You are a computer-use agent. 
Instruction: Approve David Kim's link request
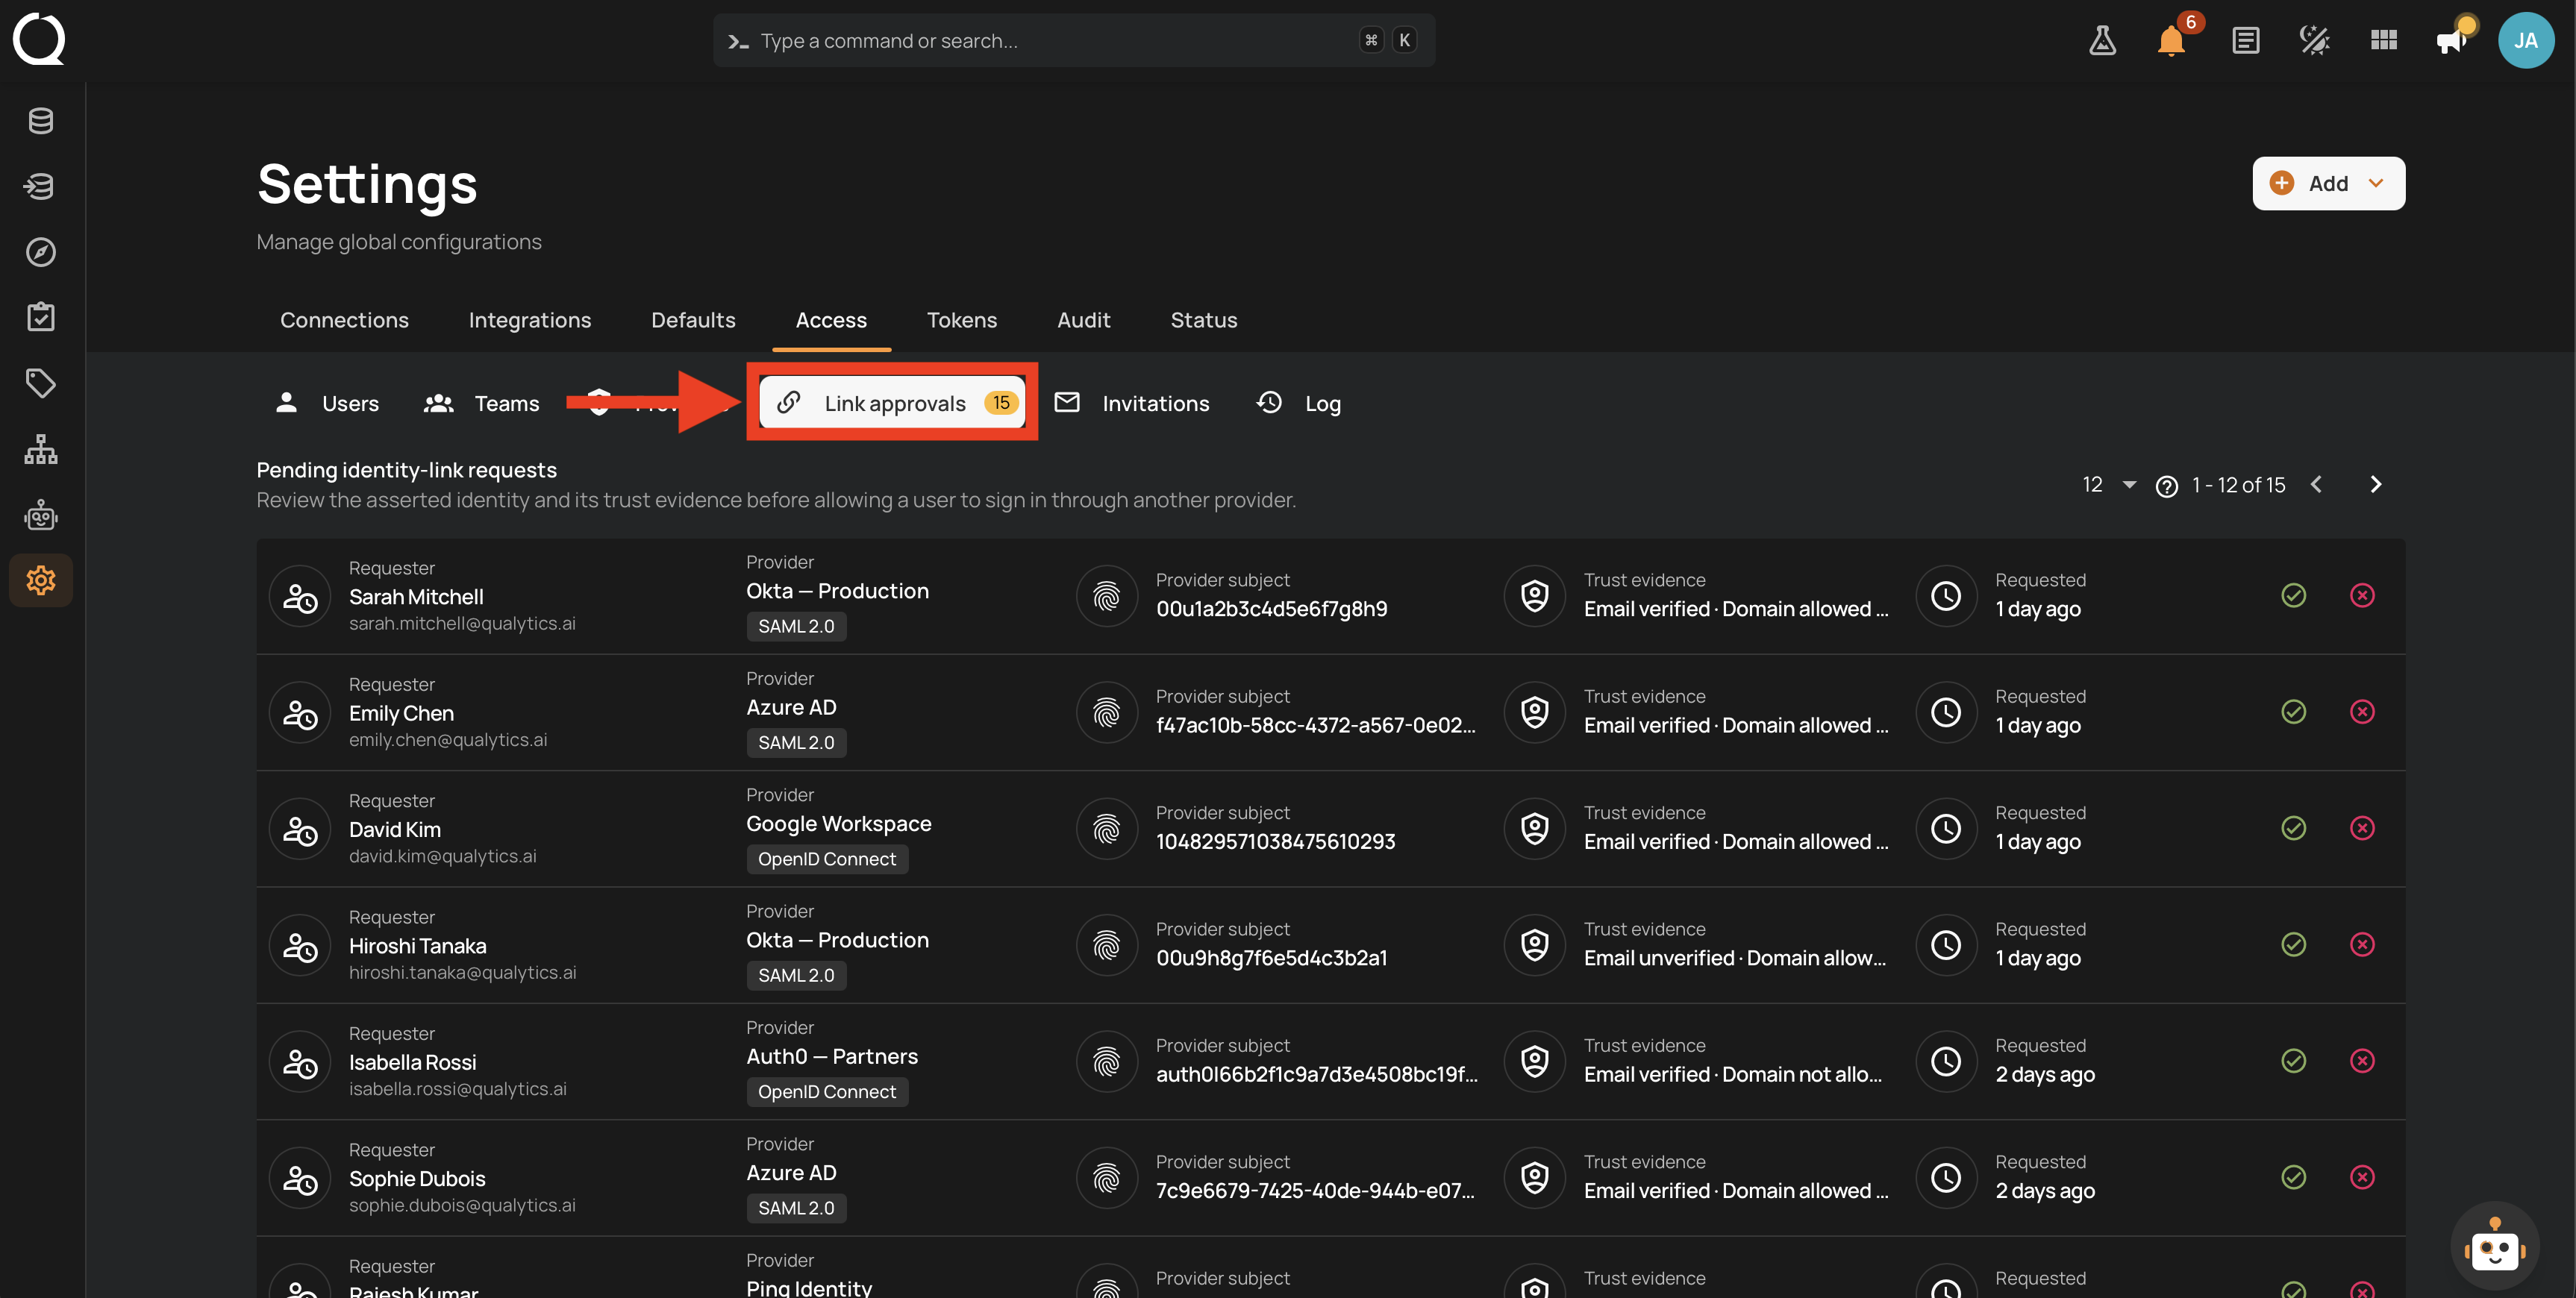2294,828
